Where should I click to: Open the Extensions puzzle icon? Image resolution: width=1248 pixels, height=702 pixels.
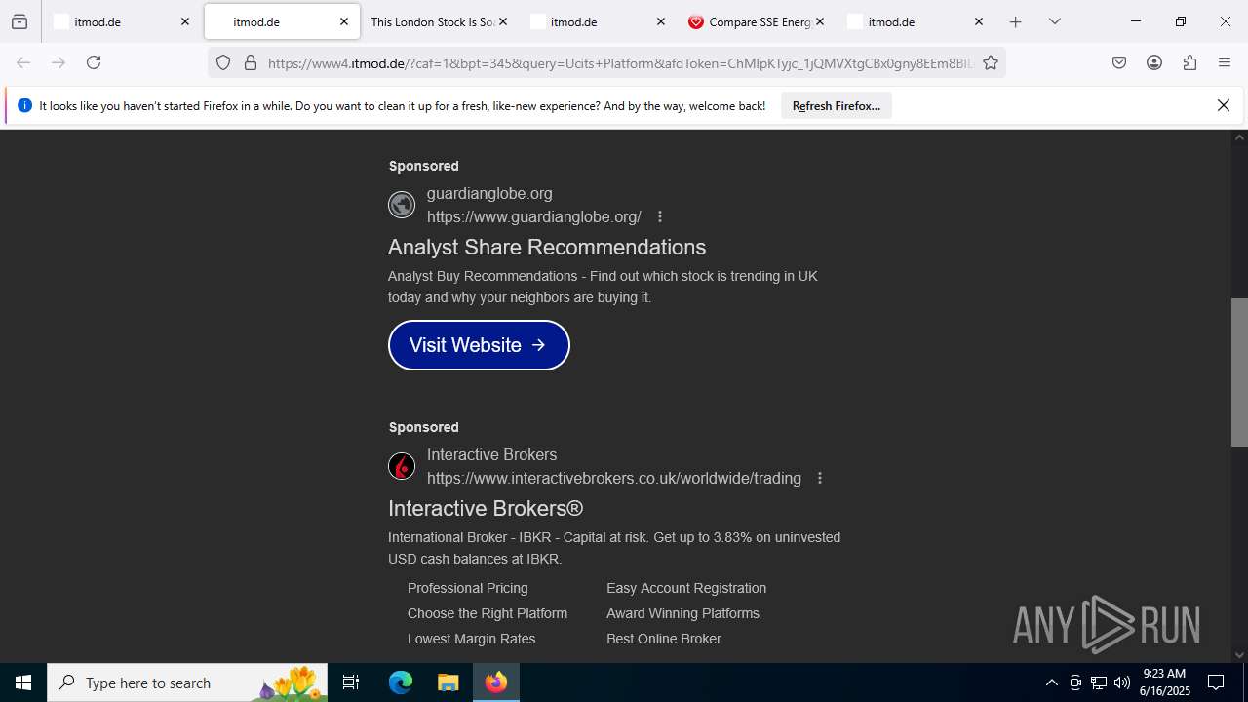point(1189,62)
